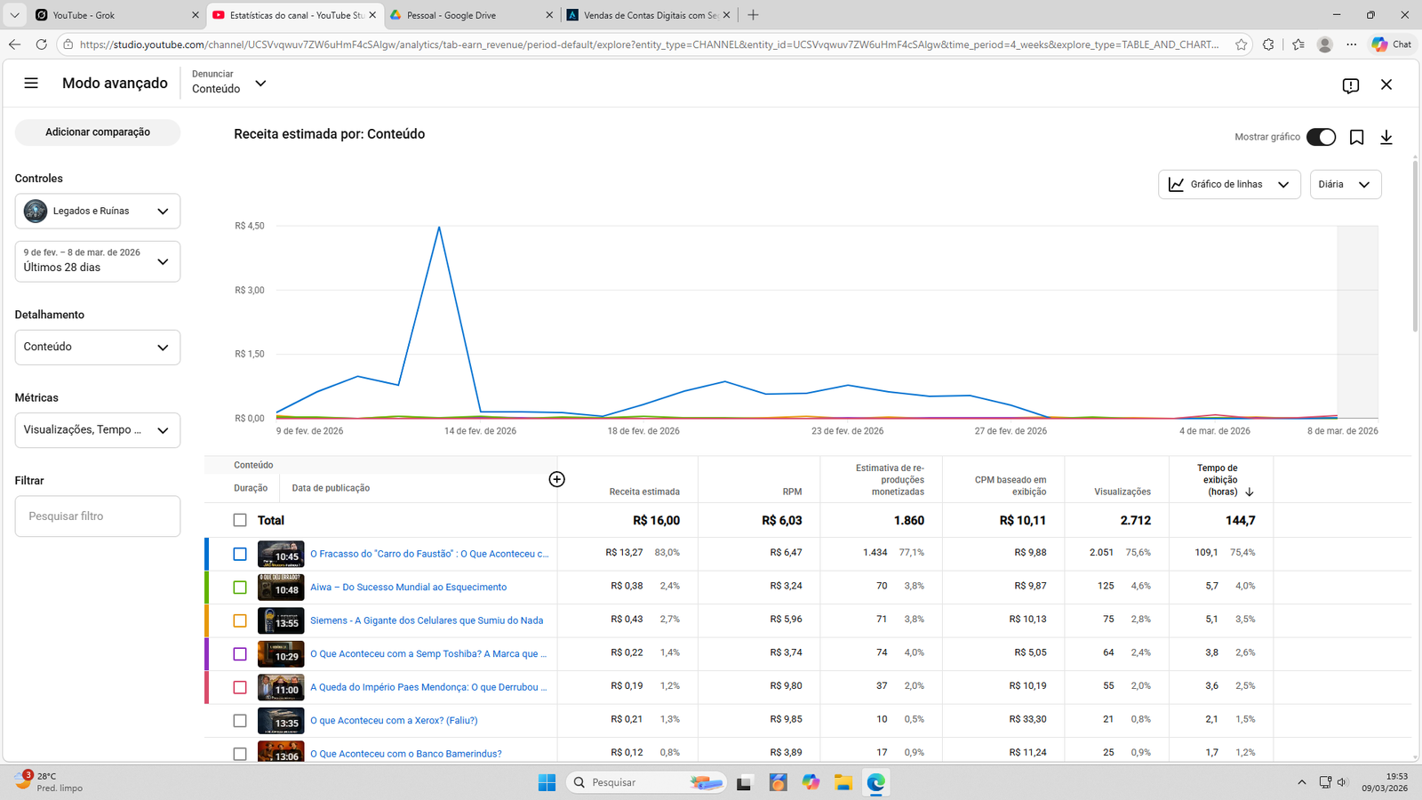The image size is (1422, 800).
Task: Click the bookmark save report icon
Action: (1356, 137)
